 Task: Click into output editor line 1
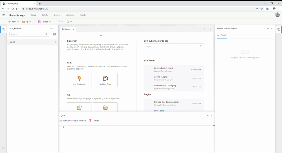tap(140, 127)
